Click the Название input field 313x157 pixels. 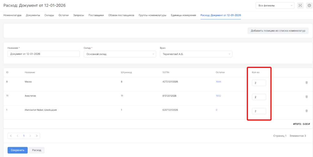[x=43, y=54]
